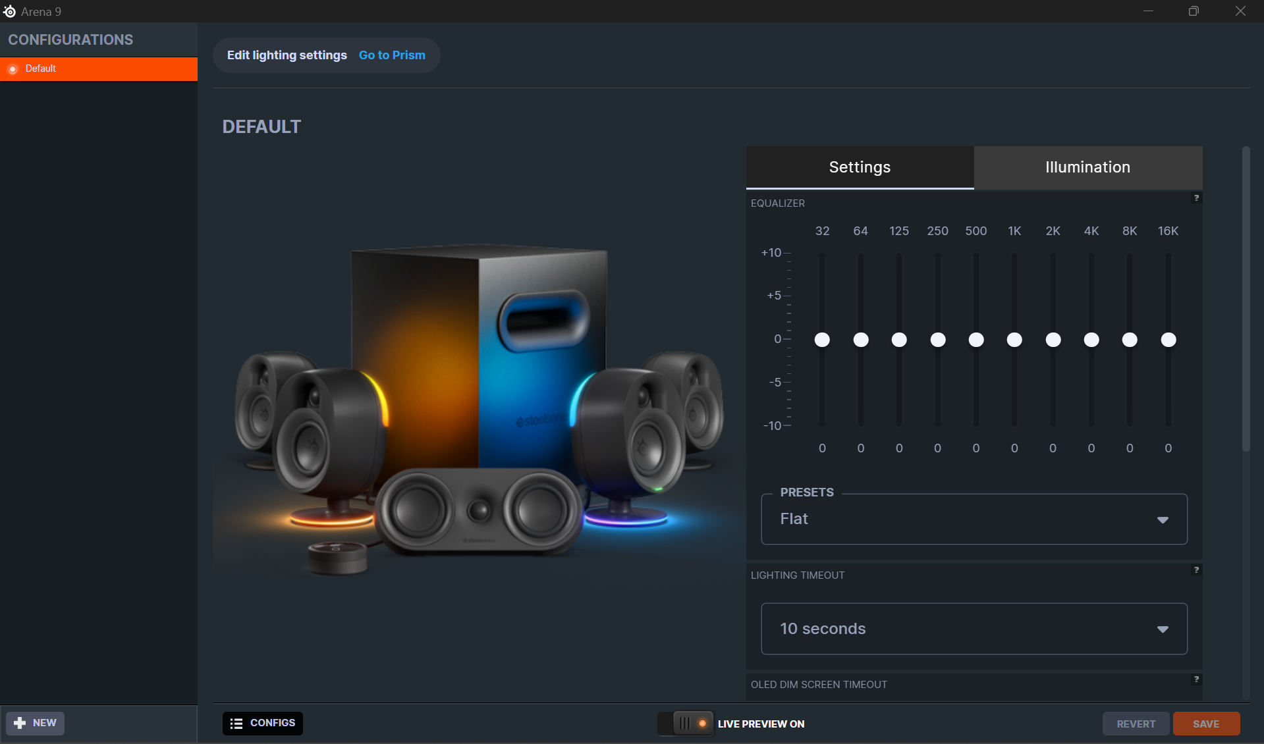
Task: Click the help icon for Lighting Timeout
Action: click(x=1196, y=570)
